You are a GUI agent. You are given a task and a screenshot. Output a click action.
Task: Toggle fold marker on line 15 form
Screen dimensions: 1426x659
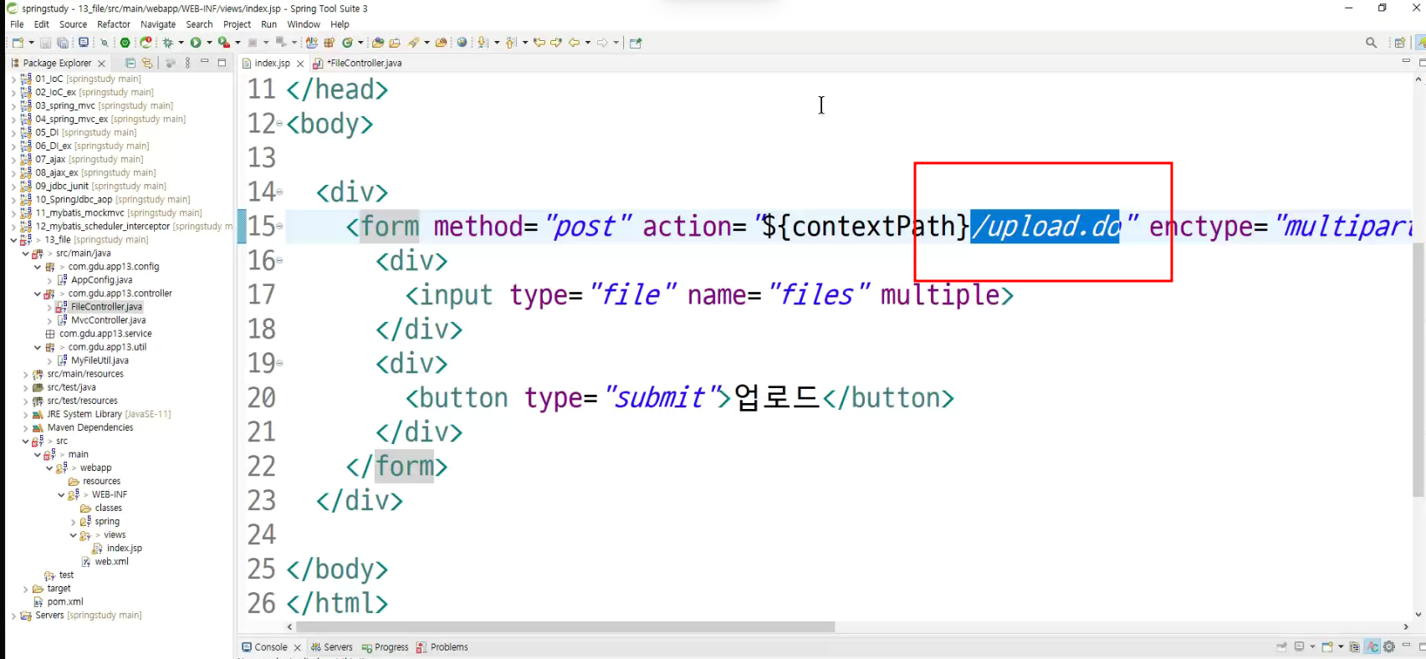279,226
